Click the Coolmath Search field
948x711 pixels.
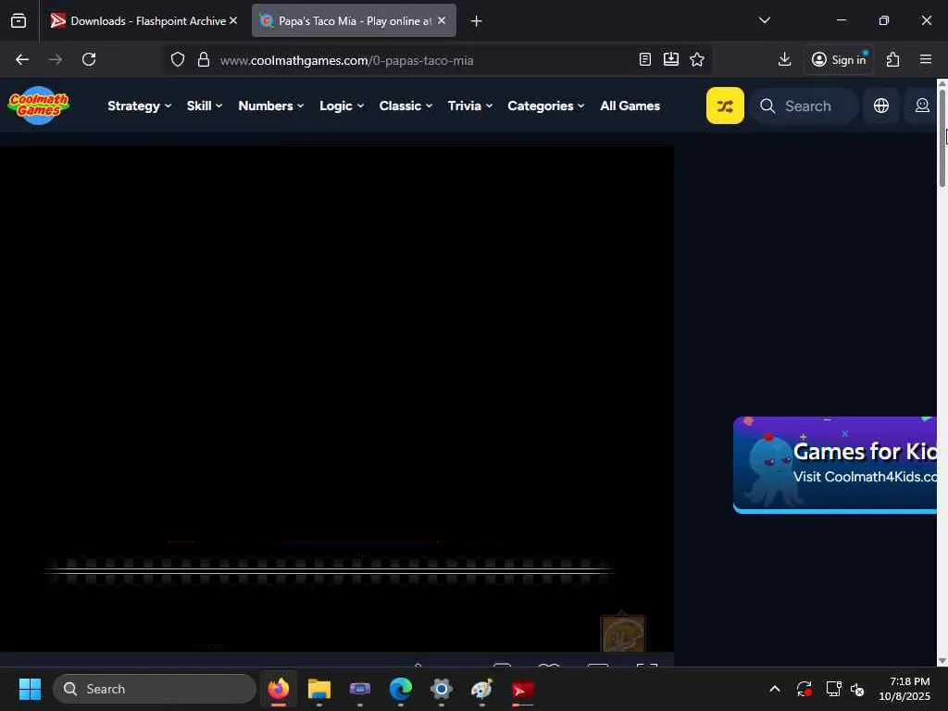click(x=804, y=106)
